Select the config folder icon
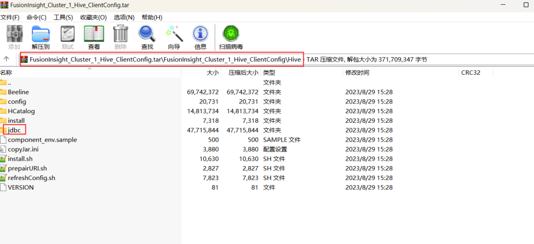 [3, 101]
